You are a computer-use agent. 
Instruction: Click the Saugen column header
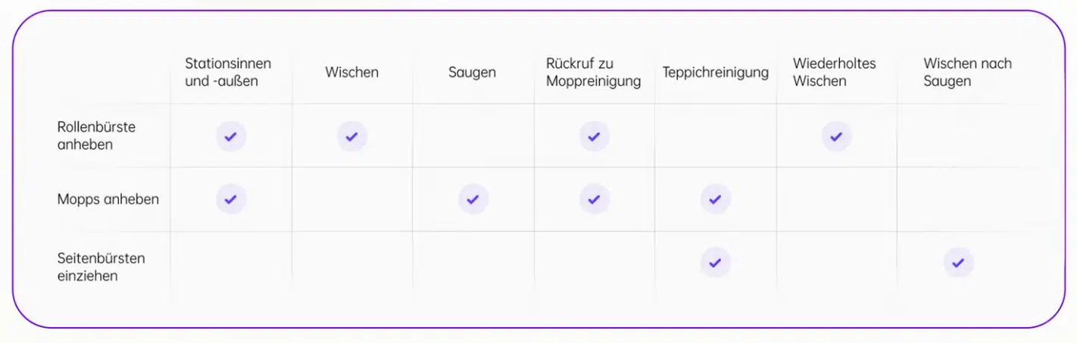(x=472, y=73)
